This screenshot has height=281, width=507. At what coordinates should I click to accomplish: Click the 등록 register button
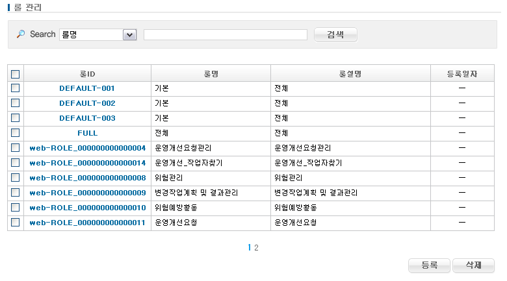429,265
